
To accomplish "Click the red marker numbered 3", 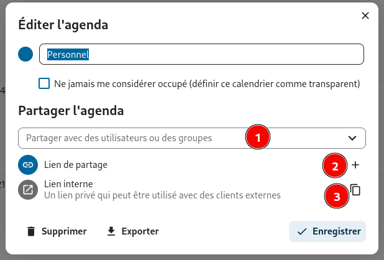I will click(337, 197).
